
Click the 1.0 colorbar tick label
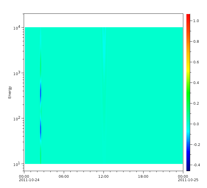point(196,21)
